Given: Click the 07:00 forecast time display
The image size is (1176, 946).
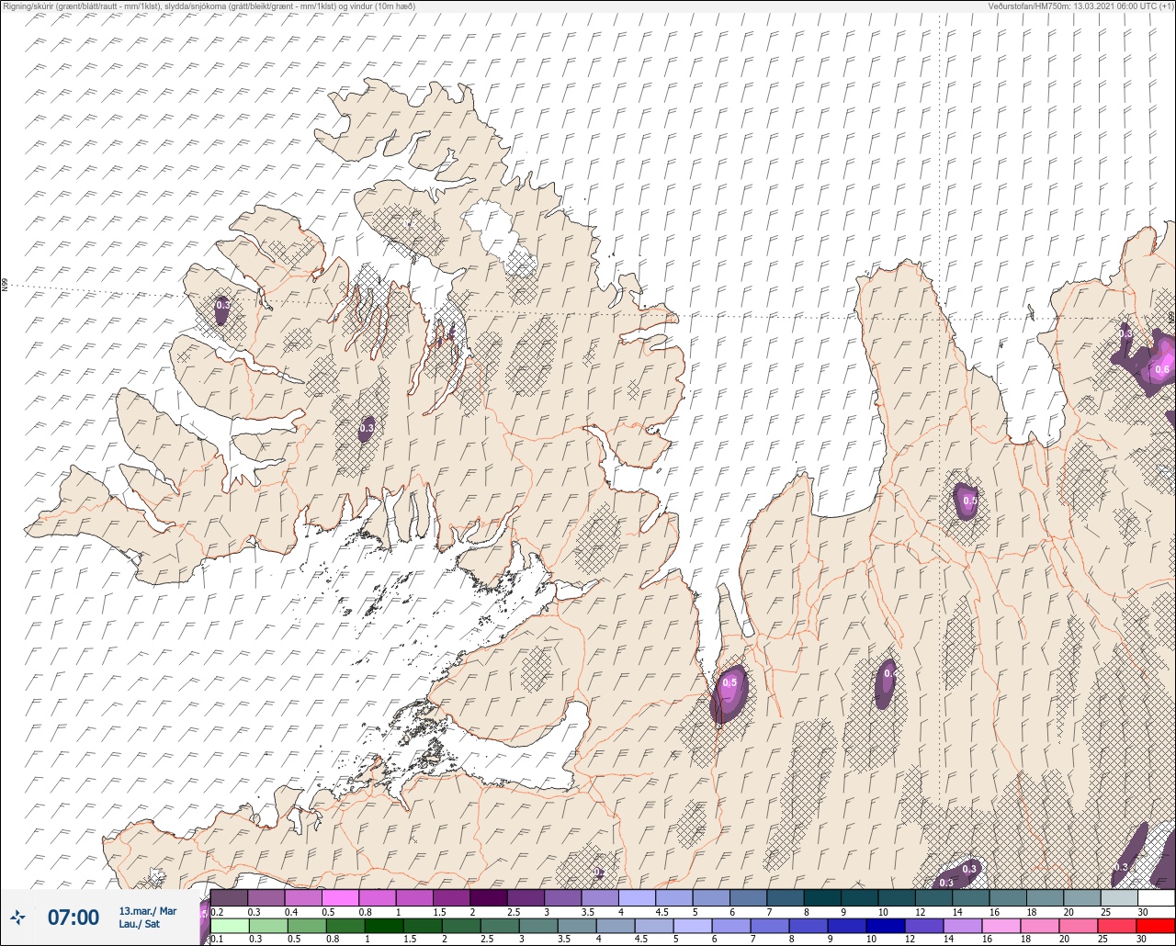Looking at the screenshot, I should tap(73, 917).
